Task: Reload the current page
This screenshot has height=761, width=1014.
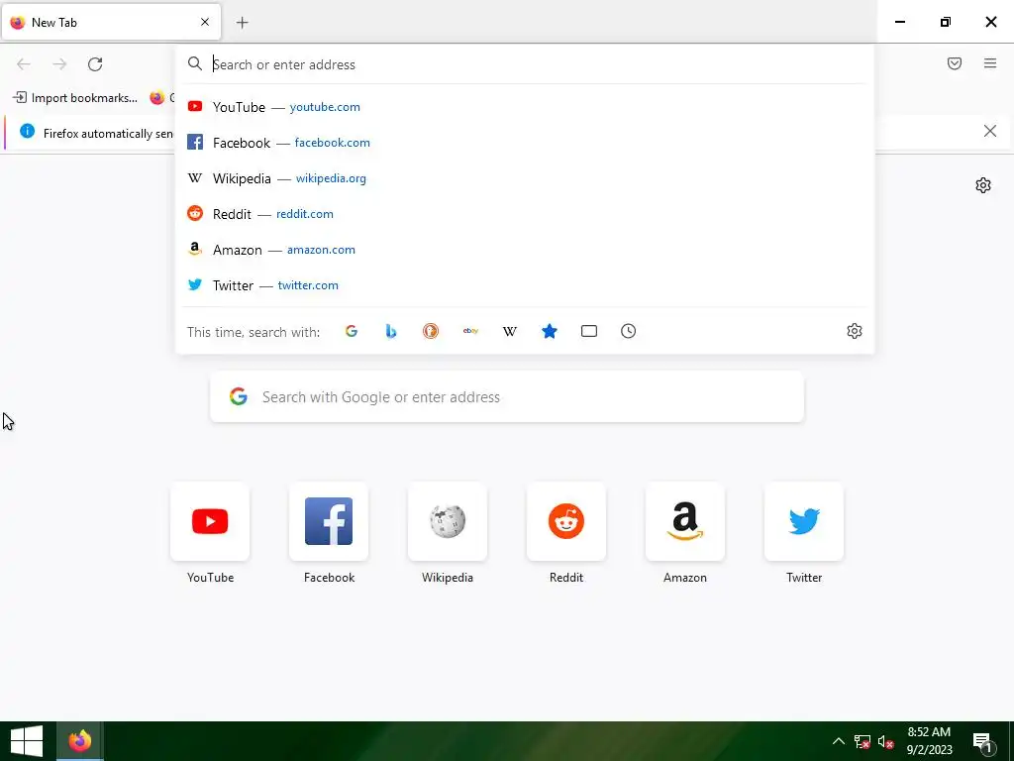Action: pos(95,64)
